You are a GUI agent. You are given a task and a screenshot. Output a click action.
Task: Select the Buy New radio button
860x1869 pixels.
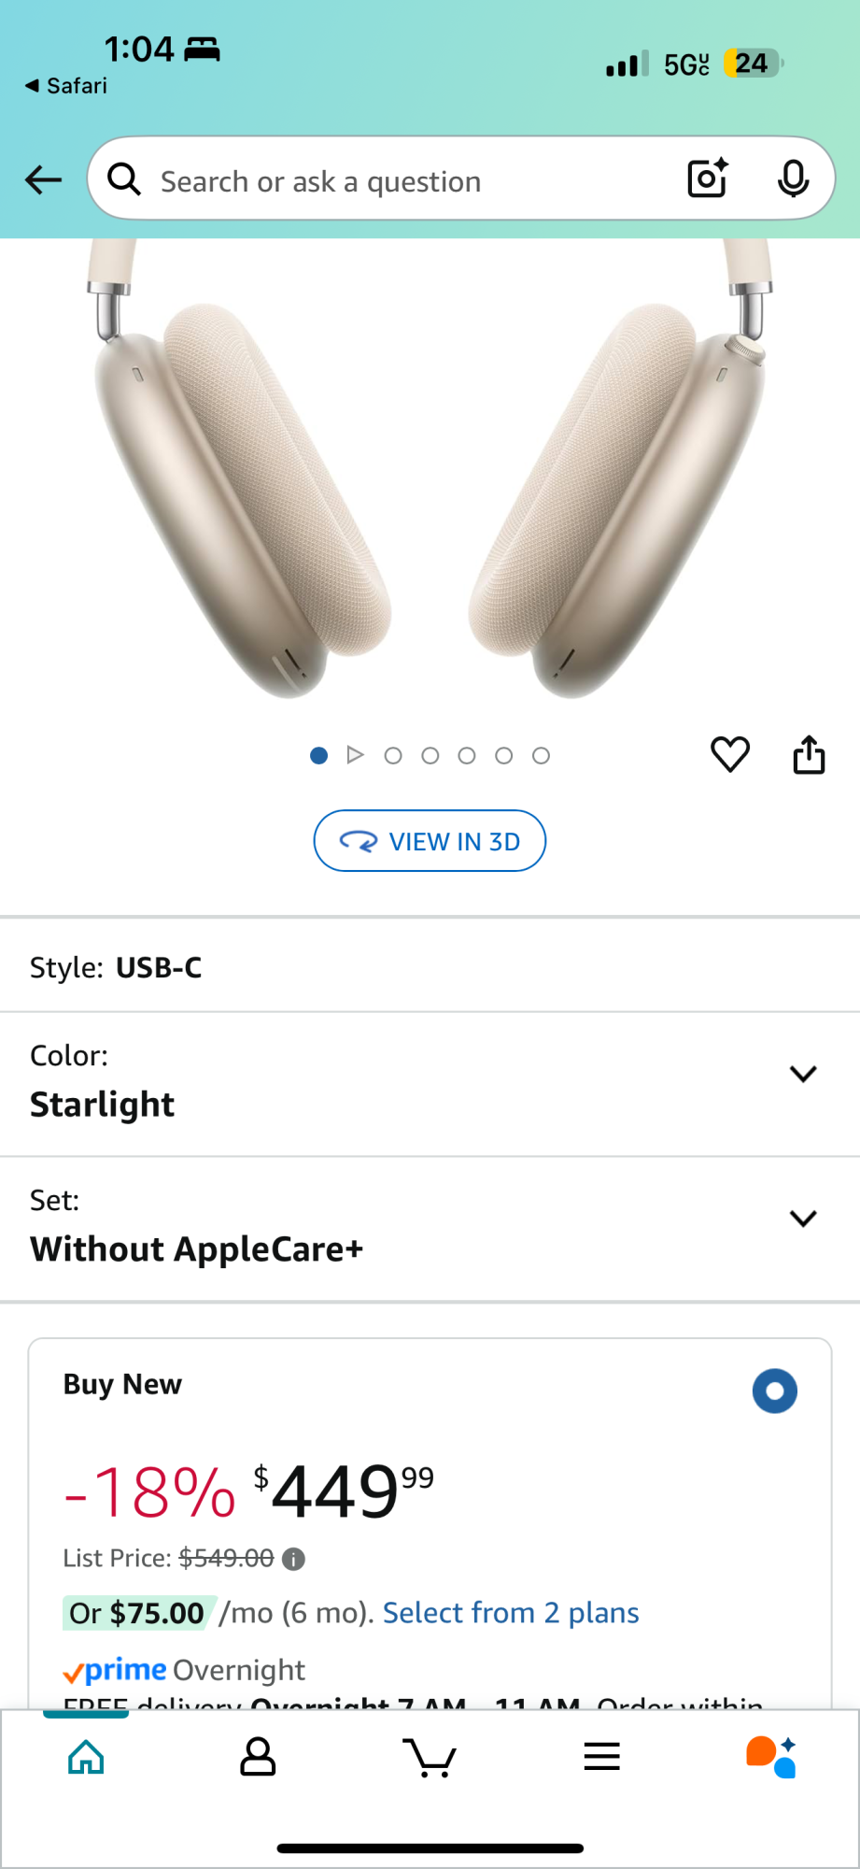[x=774, y=1391]
